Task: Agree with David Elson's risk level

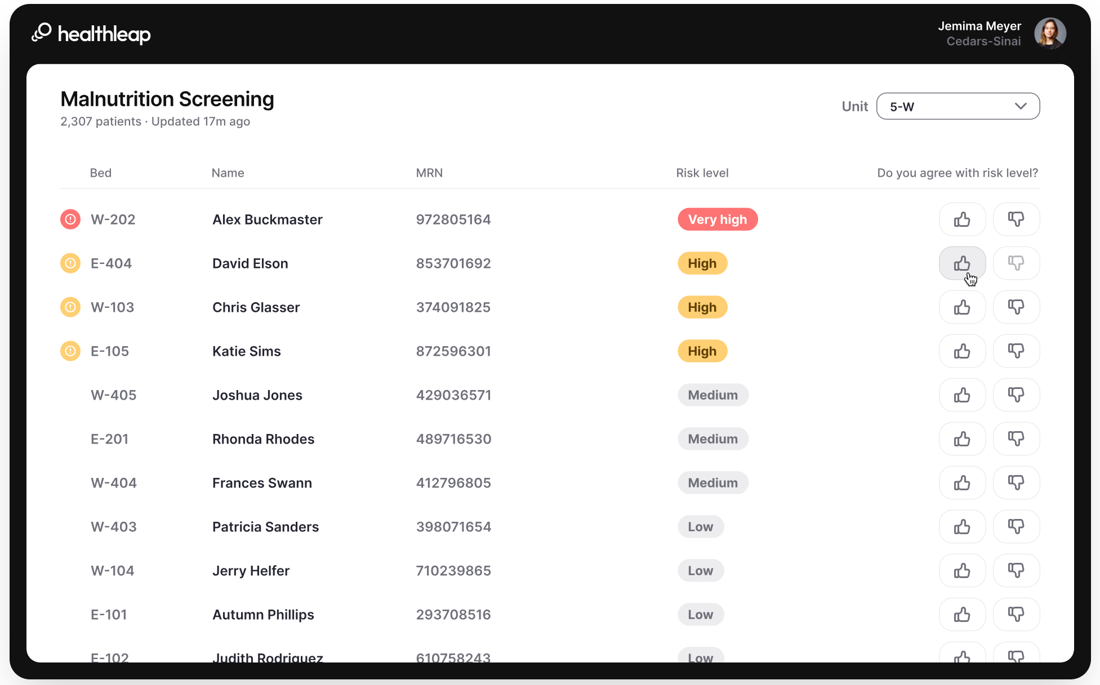Action: click(x=962, y=263)
